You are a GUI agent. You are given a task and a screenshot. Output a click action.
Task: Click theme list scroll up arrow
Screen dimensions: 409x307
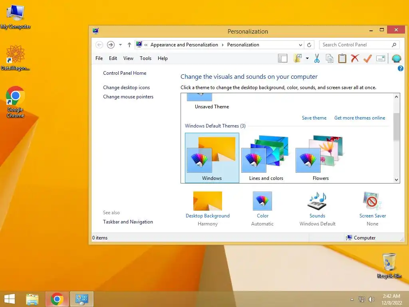[396, 97]
